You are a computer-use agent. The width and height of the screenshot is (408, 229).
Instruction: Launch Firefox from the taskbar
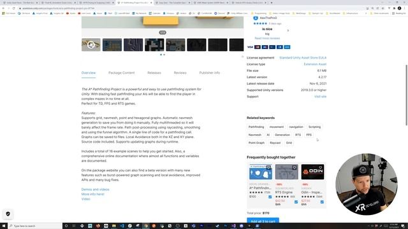[x=98, y=226]
